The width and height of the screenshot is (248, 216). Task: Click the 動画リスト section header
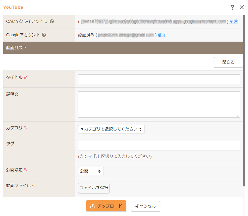pos(123,48)
